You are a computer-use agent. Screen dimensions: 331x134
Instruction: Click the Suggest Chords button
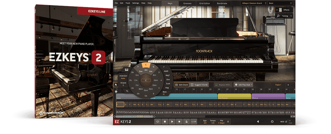click(199, 85)
